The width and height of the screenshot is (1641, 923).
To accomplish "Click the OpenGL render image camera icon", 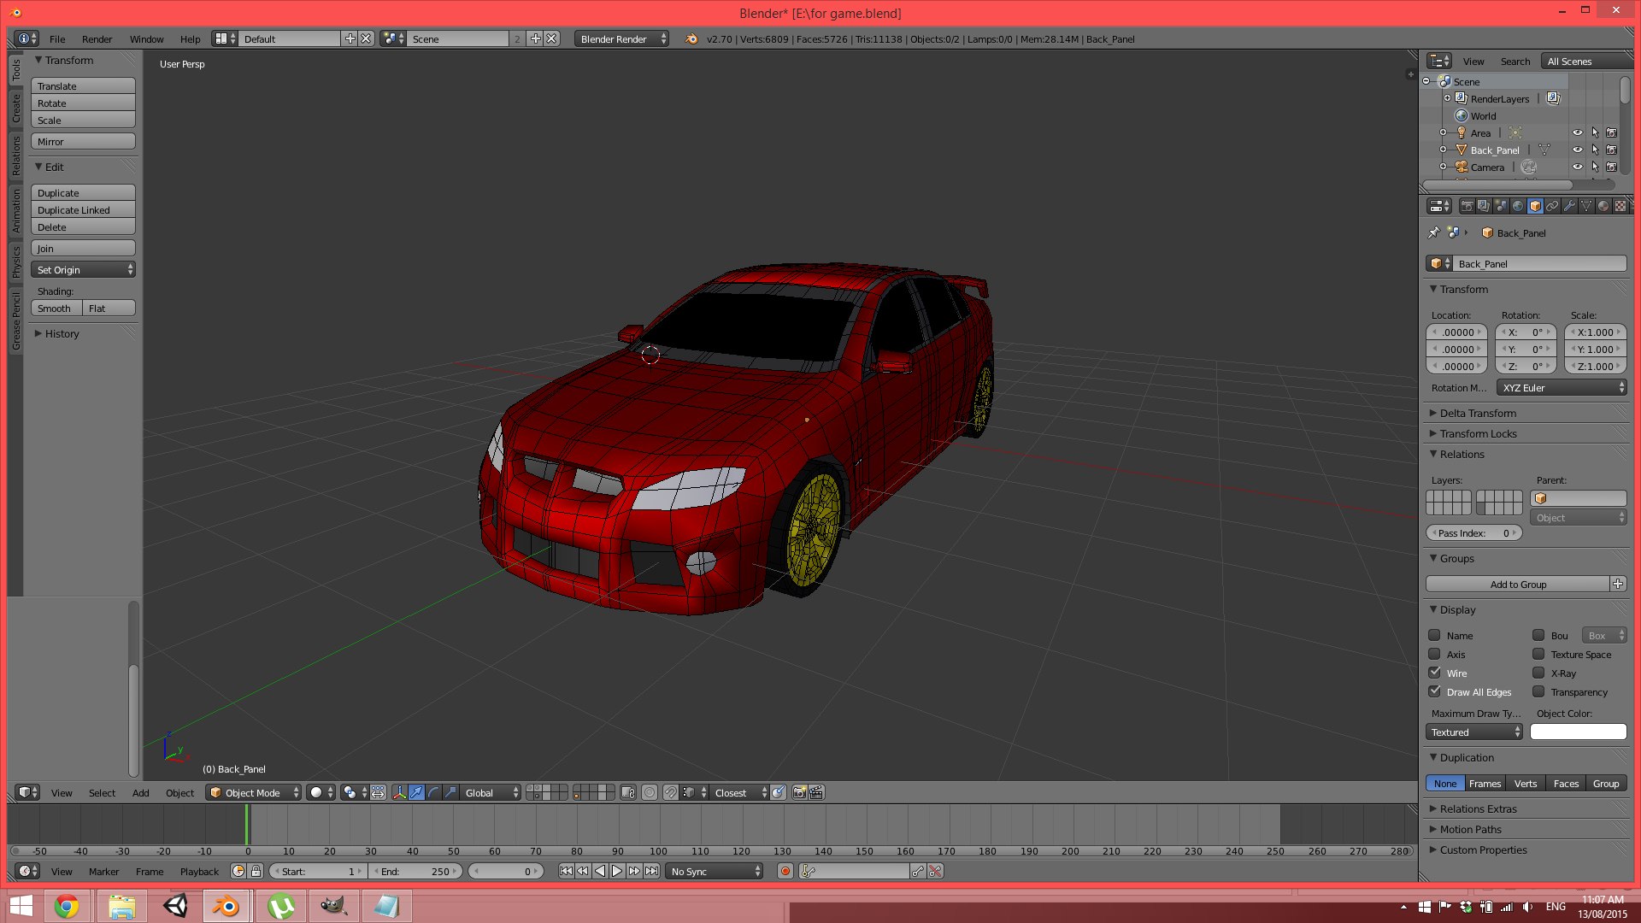I will pyautogui.click(x=799, y=792).
